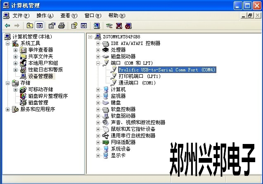
Task: Click the Help toolbar icon
Action: (x=74, y=26)
